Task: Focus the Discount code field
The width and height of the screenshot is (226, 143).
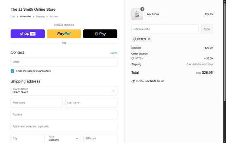Action: (x=165, y=29)
